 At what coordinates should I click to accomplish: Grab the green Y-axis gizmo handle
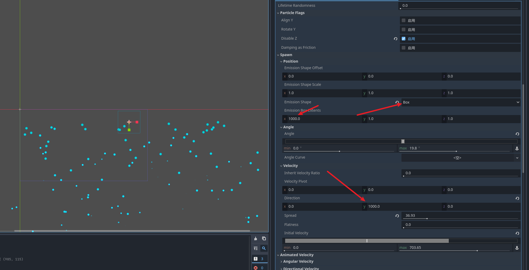click(129, 130)
